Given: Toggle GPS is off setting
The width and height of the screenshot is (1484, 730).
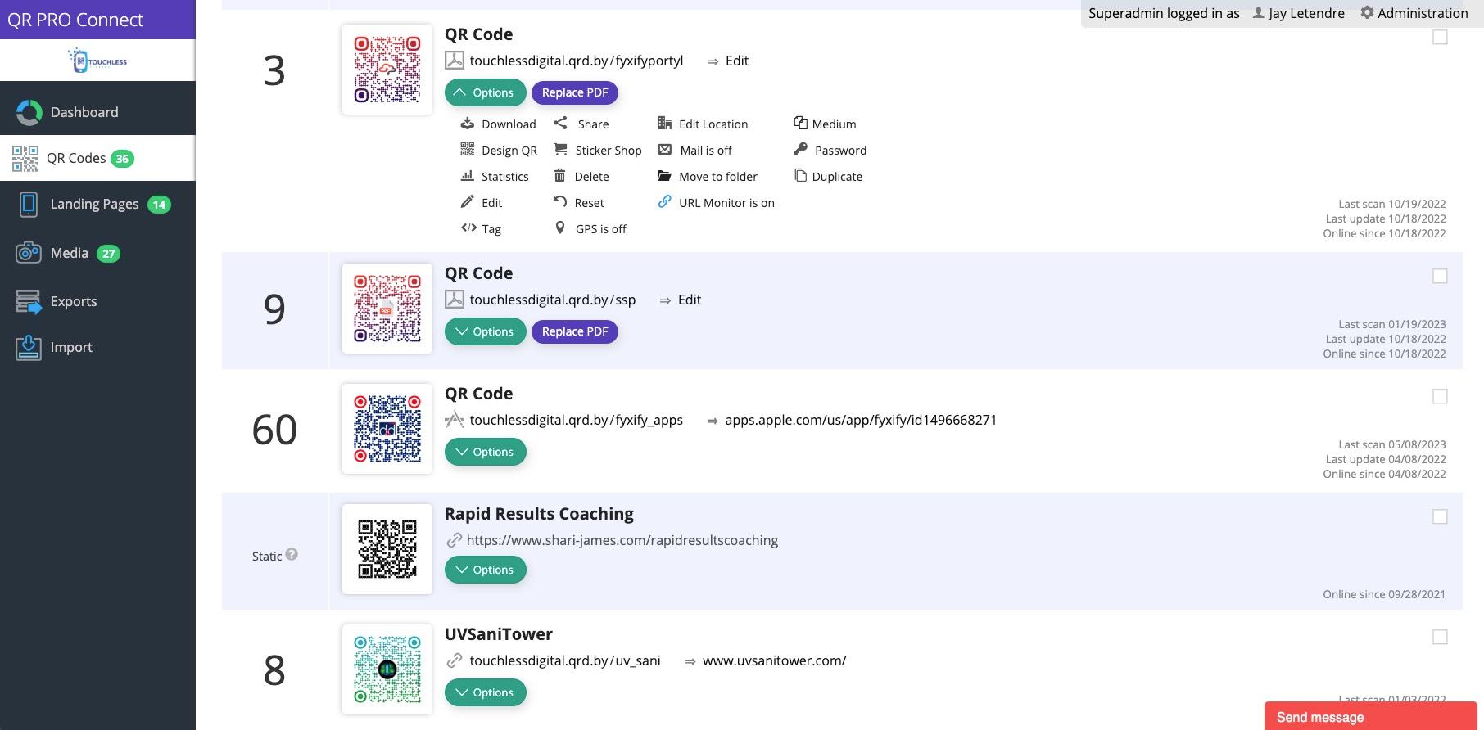Looking at the screenshot, I should pyautogui.click(x=590, y=229).
